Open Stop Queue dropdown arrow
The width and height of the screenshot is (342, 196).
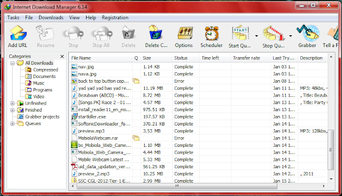point(291,36)
